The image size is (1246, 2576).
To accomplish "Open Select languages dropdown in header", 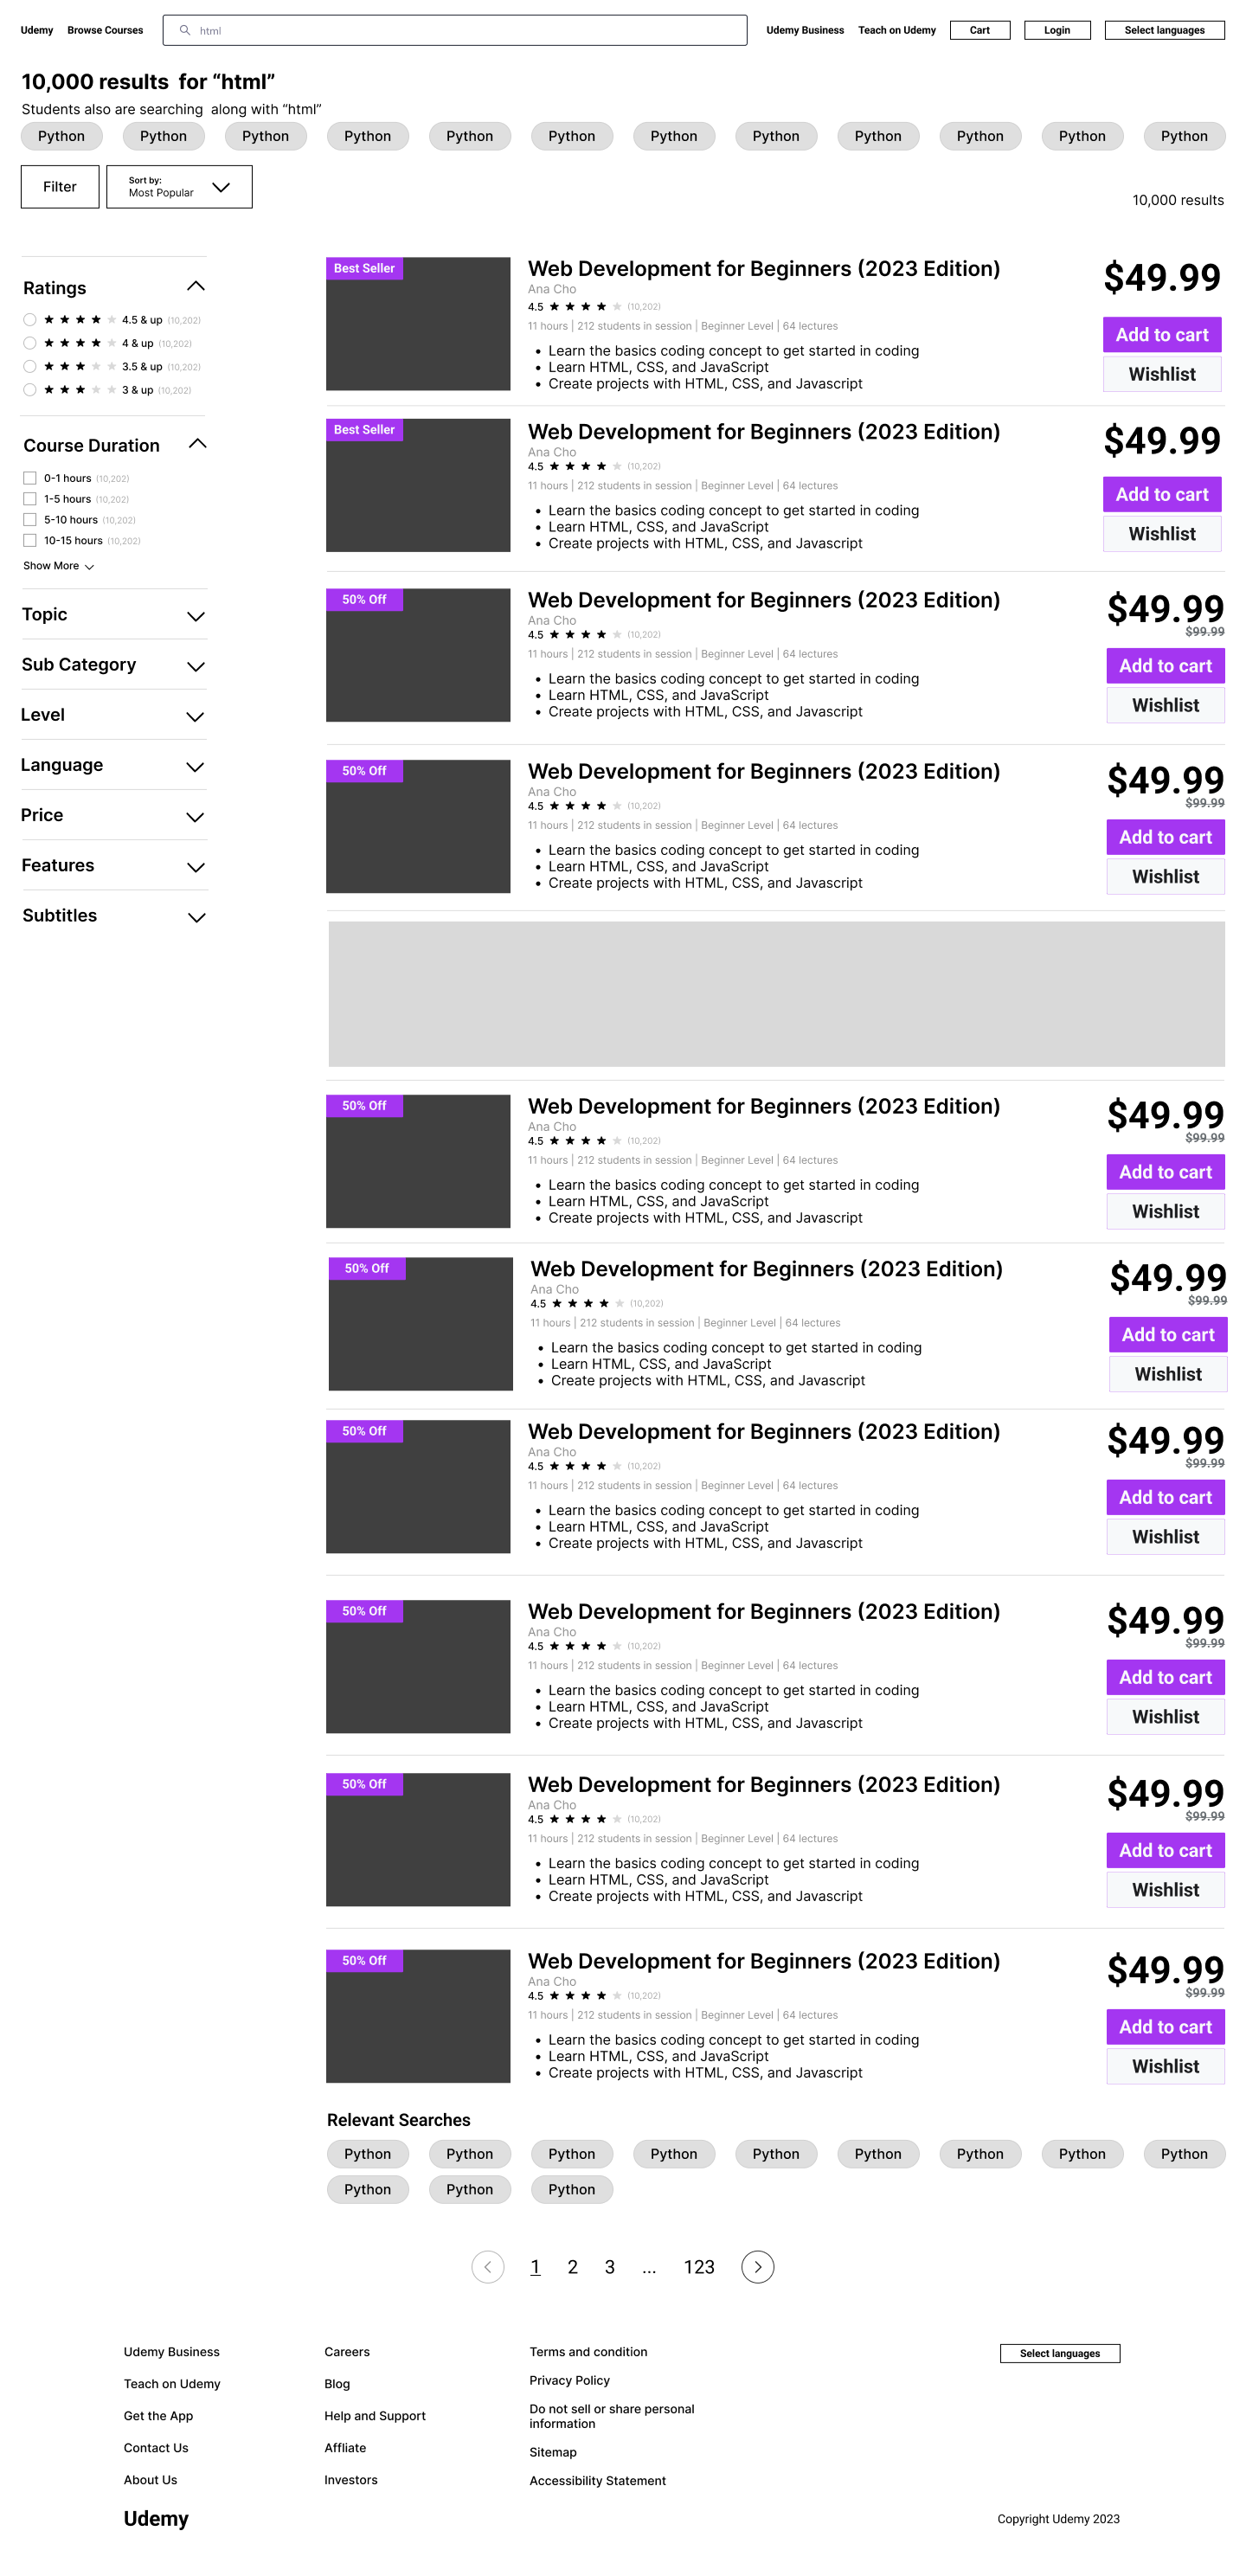I will click(x=1164, y=30).
